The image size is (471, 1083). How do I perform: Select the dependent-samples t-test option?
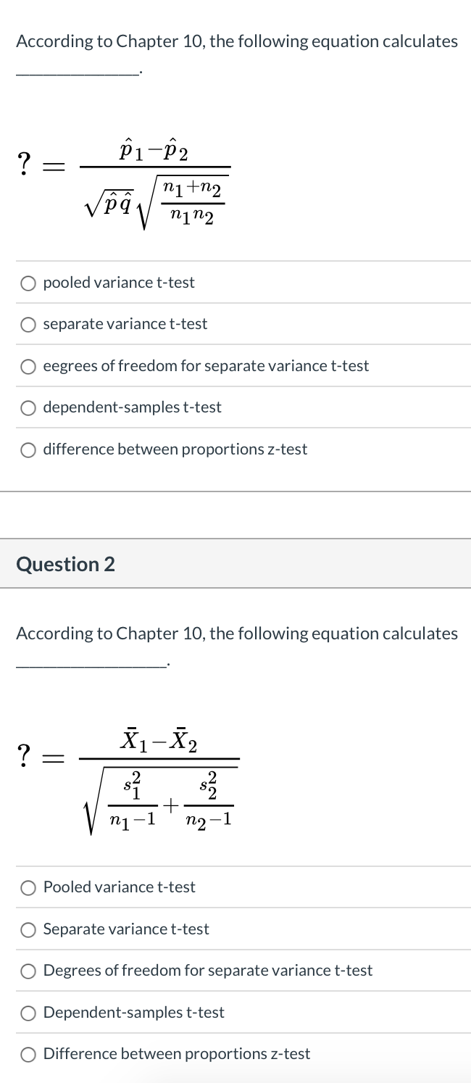point(28,407)
